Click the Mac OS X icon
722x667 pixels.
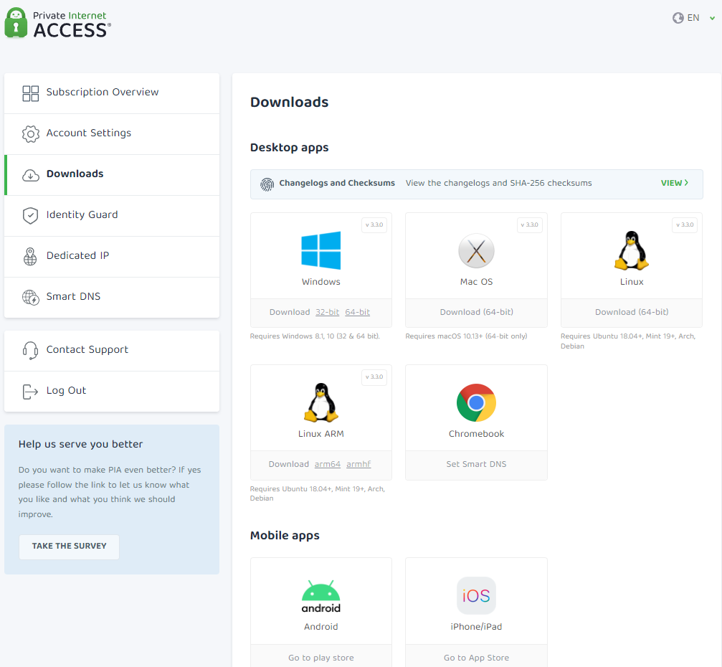tap(476, 252)
